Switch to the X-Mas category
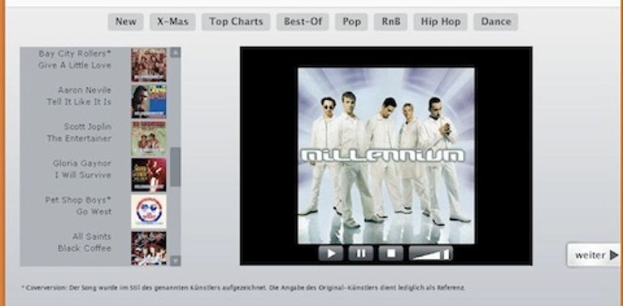The height and width of the screenshot is (306, 623). click(172, 22)
